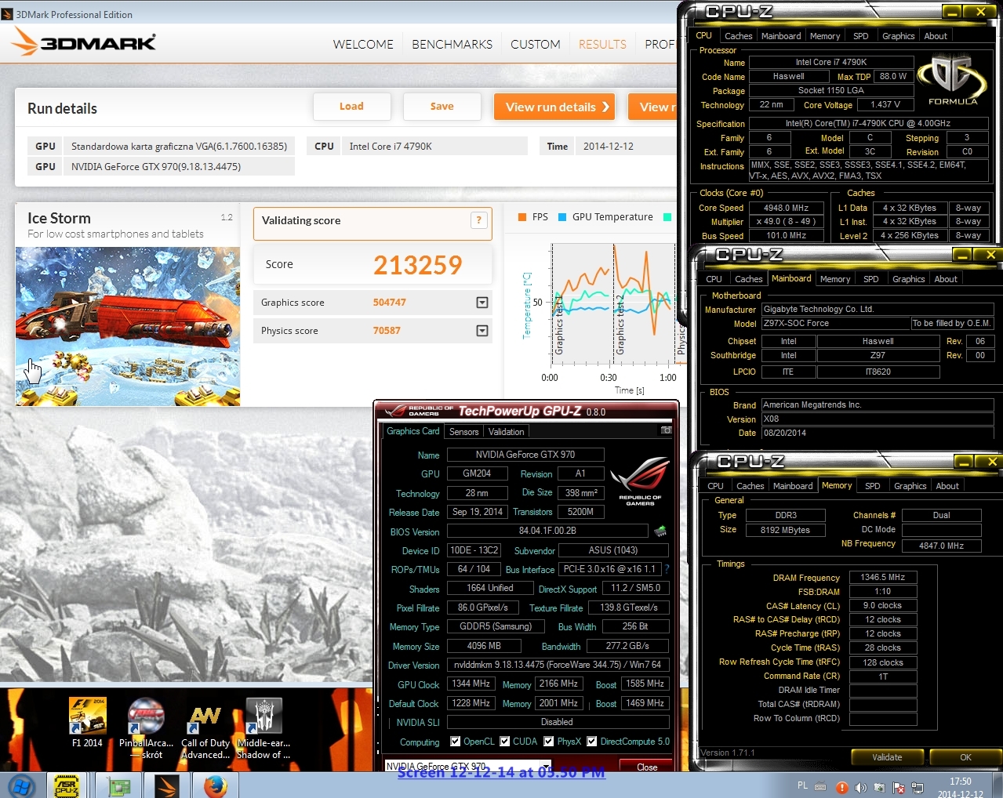
Task: Click the graphics score value 504747
Action: click(x=390, y=303)
